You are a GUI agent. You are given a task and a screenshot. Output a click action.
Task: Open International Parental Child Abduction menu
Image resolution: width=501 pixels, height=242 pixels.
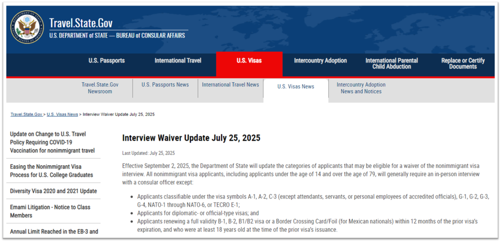pyautogui.click(x=392, y=63)
